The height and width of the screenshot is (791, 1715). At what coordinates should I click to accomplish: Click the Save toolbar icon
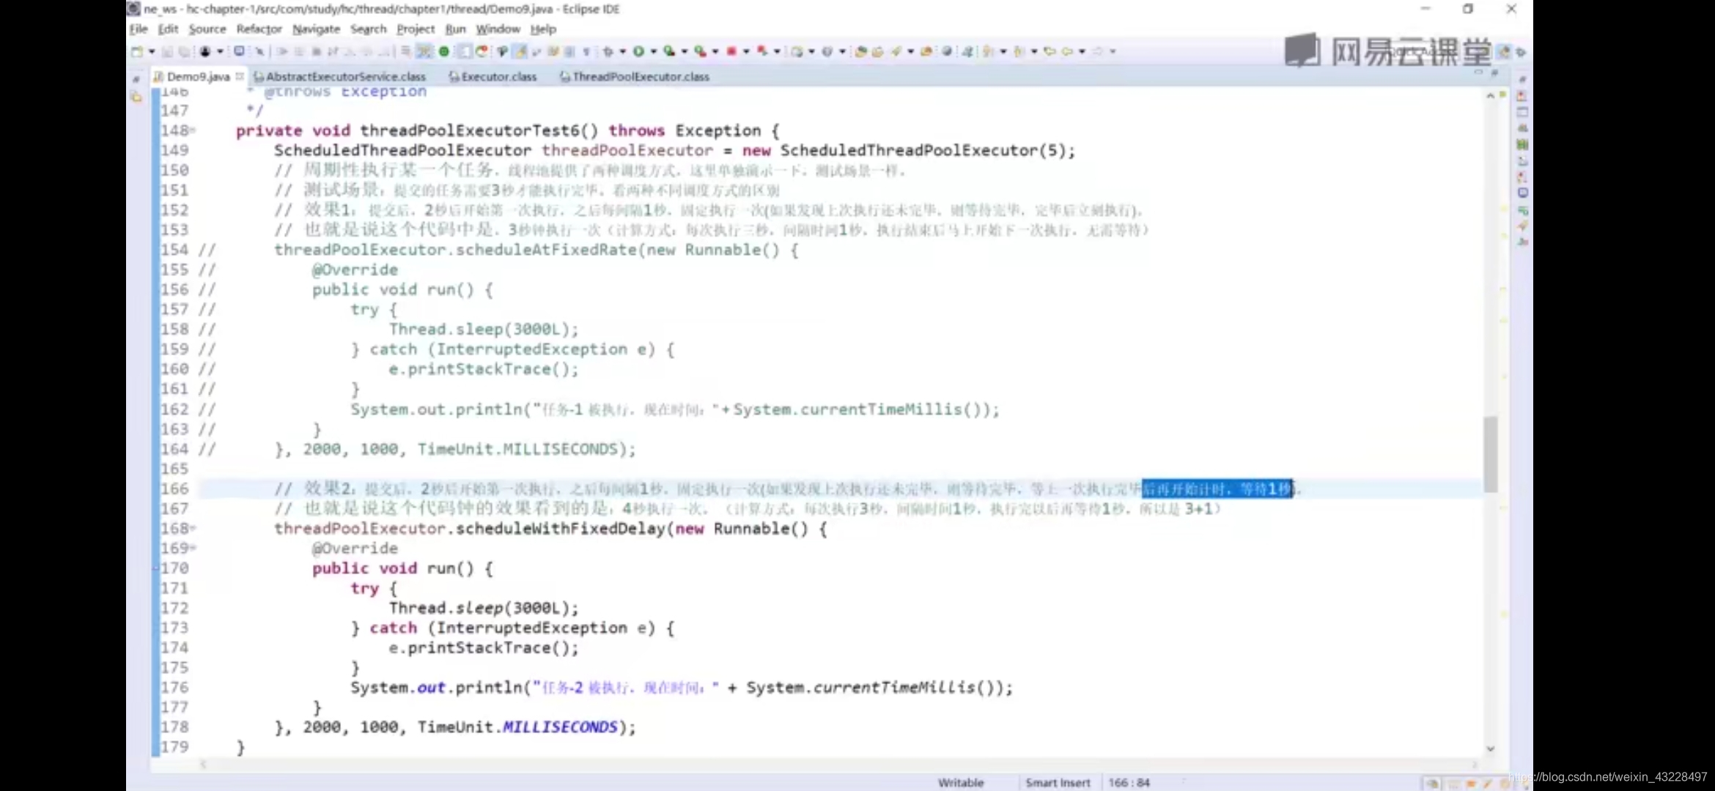(x=167, y=51)
